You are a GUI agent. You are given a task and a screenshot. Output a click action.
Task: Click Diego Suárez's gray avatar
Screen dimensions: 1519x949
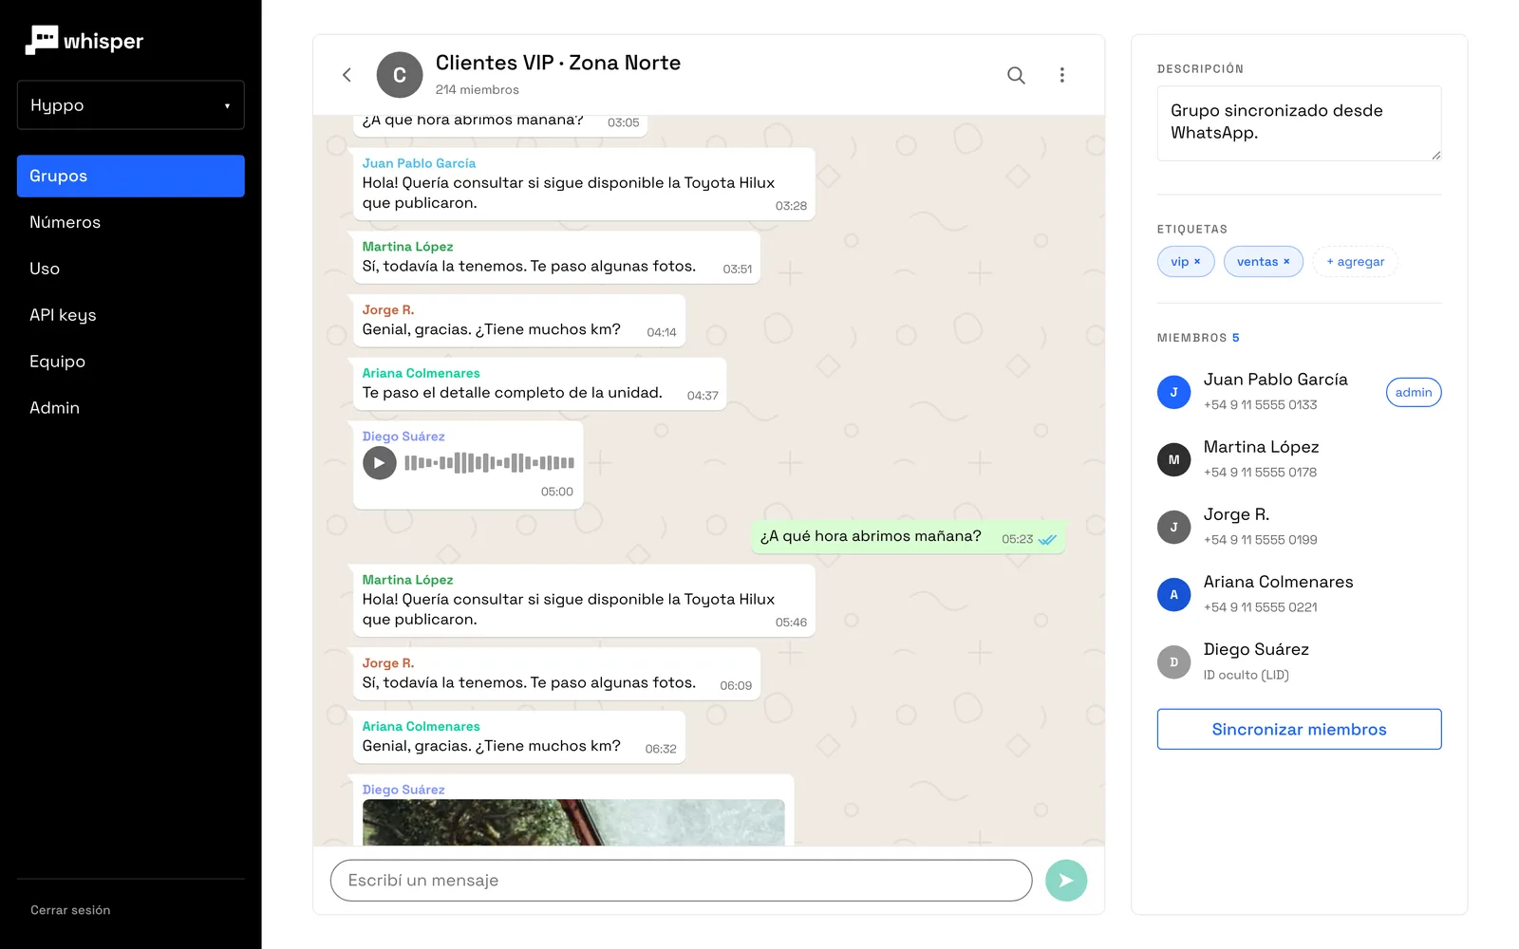click(x=1173, y=661)
